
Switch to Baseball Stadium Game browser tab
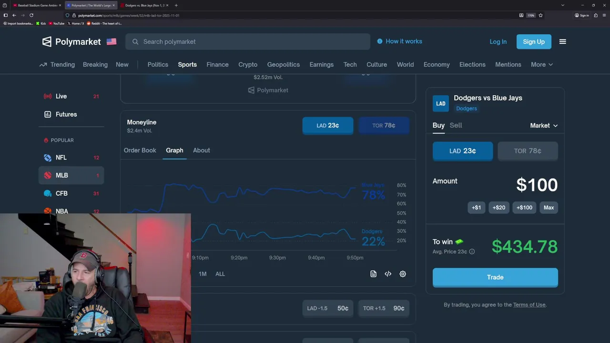coord(37,5)
